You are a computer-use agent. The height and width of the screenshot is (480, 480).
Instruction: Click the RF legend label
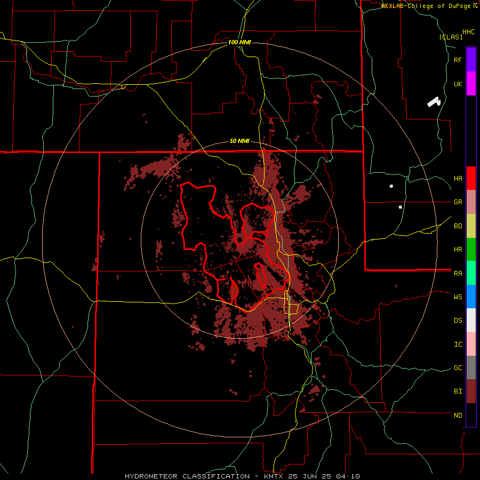coord(458,60)
